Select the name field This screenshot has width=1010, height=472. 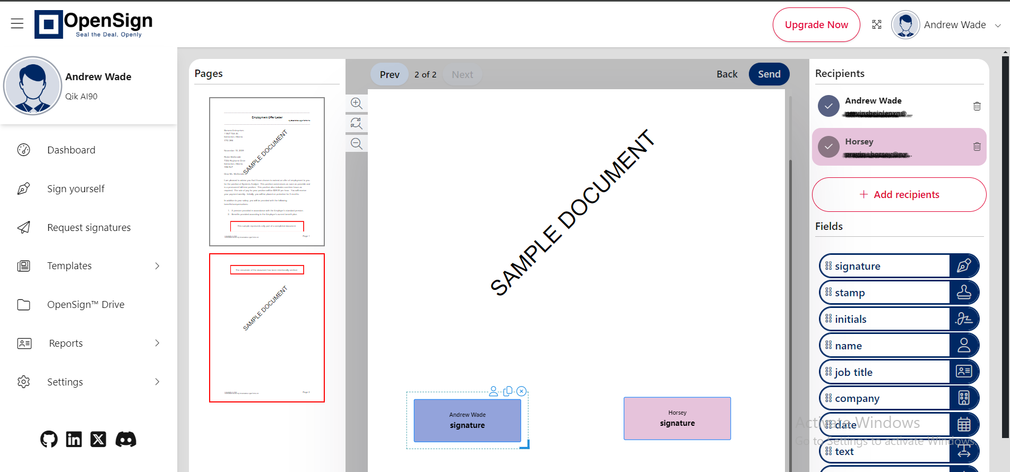899,346
